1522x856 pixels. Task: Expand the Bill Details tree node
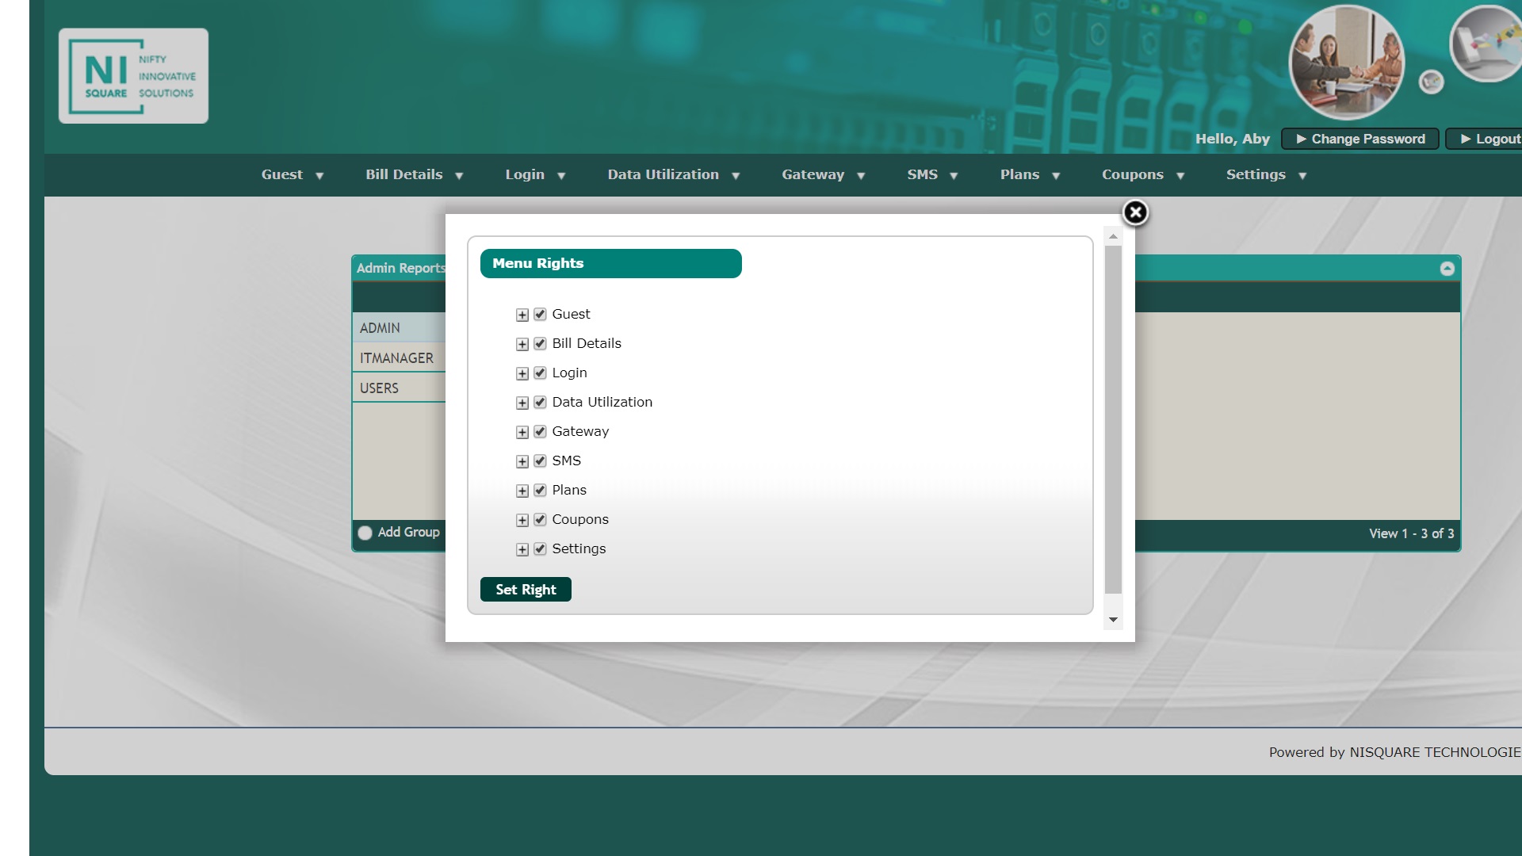[x=522, y=344]
